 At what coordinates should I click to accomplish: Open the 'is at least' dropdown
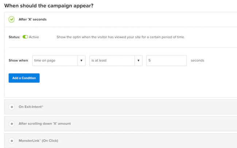[112, 61]
